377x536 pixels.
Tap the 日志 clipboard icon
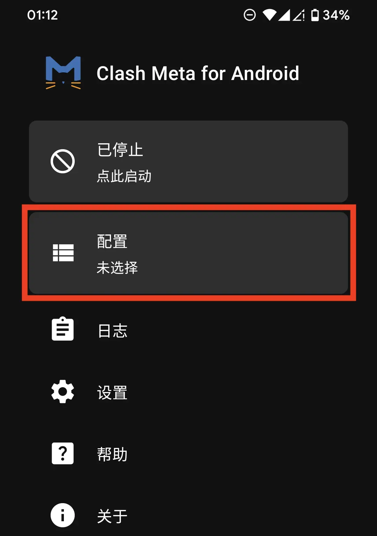tap(63, 329)
